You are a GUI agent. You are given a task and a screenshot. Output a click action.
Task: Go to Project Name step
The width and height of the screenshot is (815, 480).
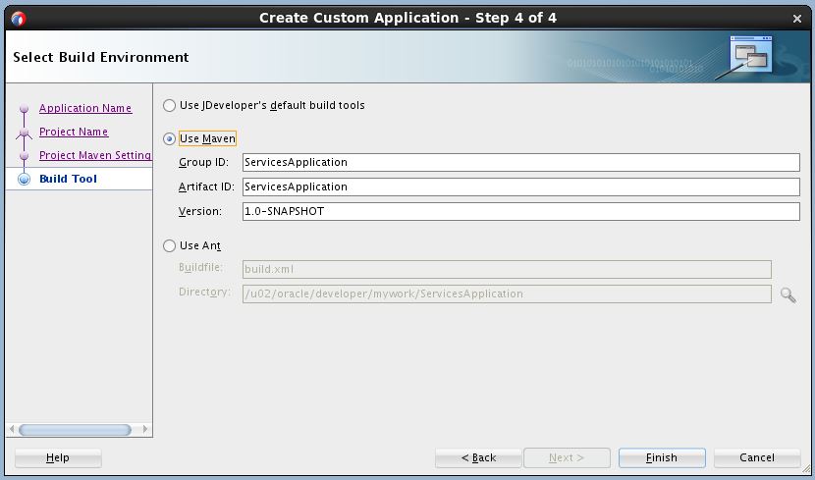click(74, 132)
